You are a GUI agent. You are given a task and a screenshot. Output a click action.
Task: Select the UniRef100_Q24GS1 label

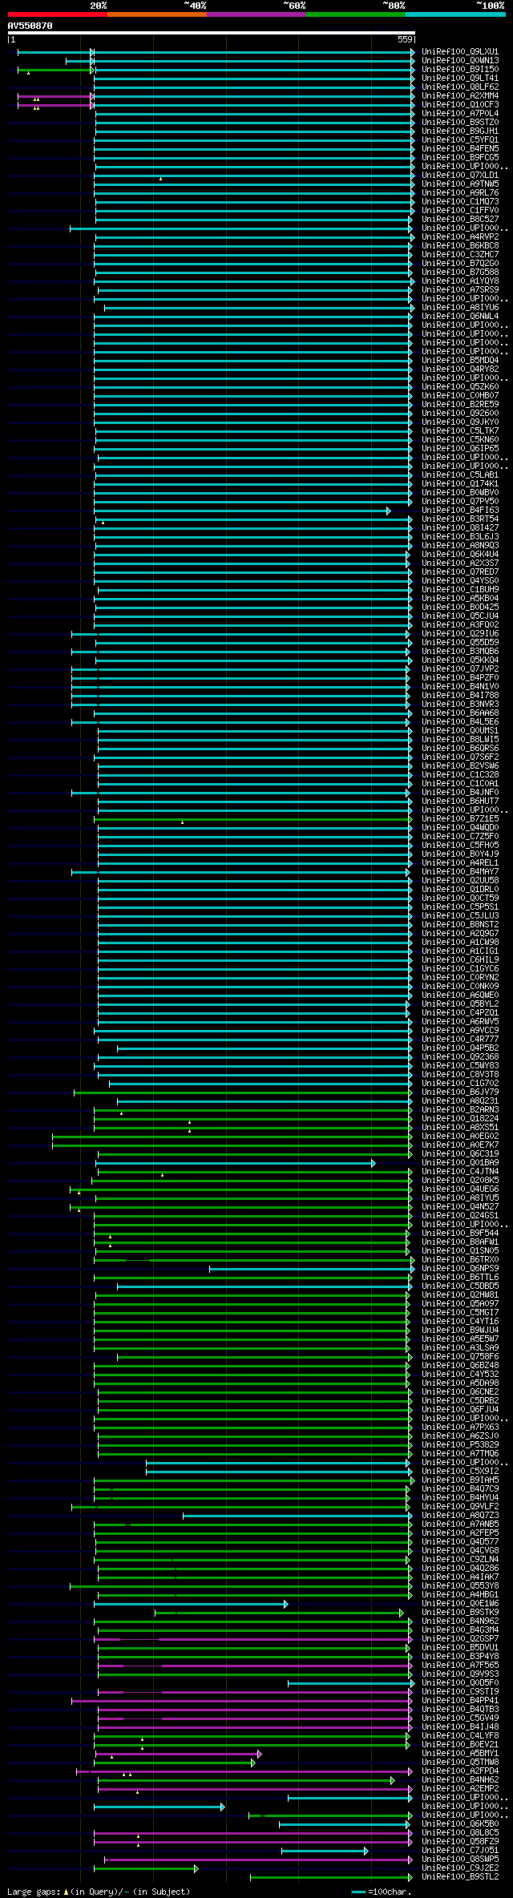(x=460, y=1215)
